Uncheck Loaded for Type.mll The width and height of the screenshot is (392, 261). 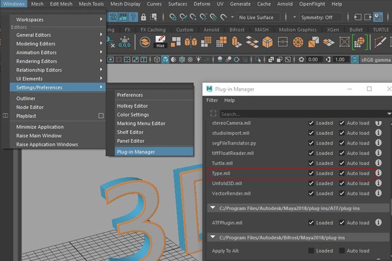tap(311, 173)
